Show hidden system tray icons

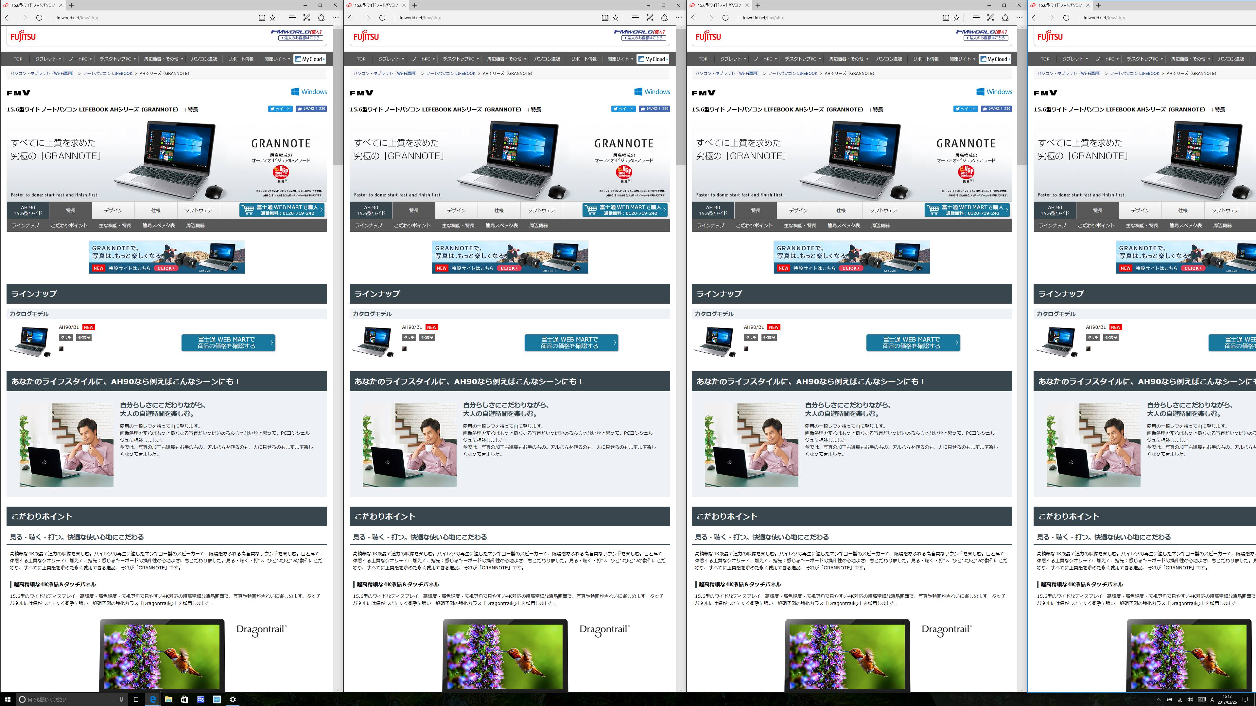pyautogui.click(x=1159, y=700)
